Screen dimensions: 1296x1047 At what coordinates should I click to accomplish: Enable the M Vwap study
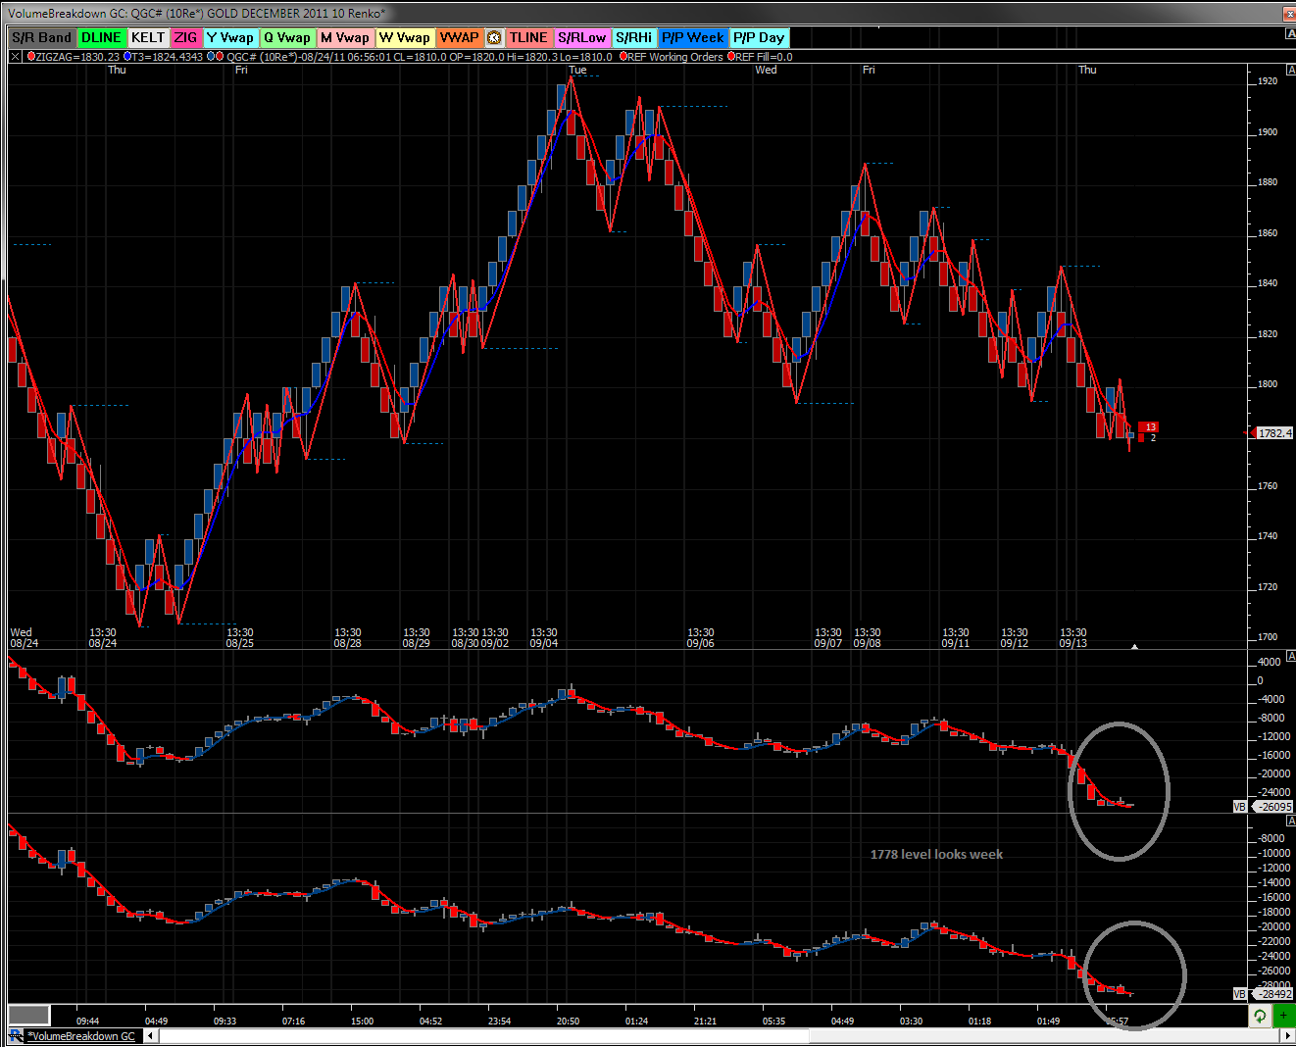pos(345,37)
